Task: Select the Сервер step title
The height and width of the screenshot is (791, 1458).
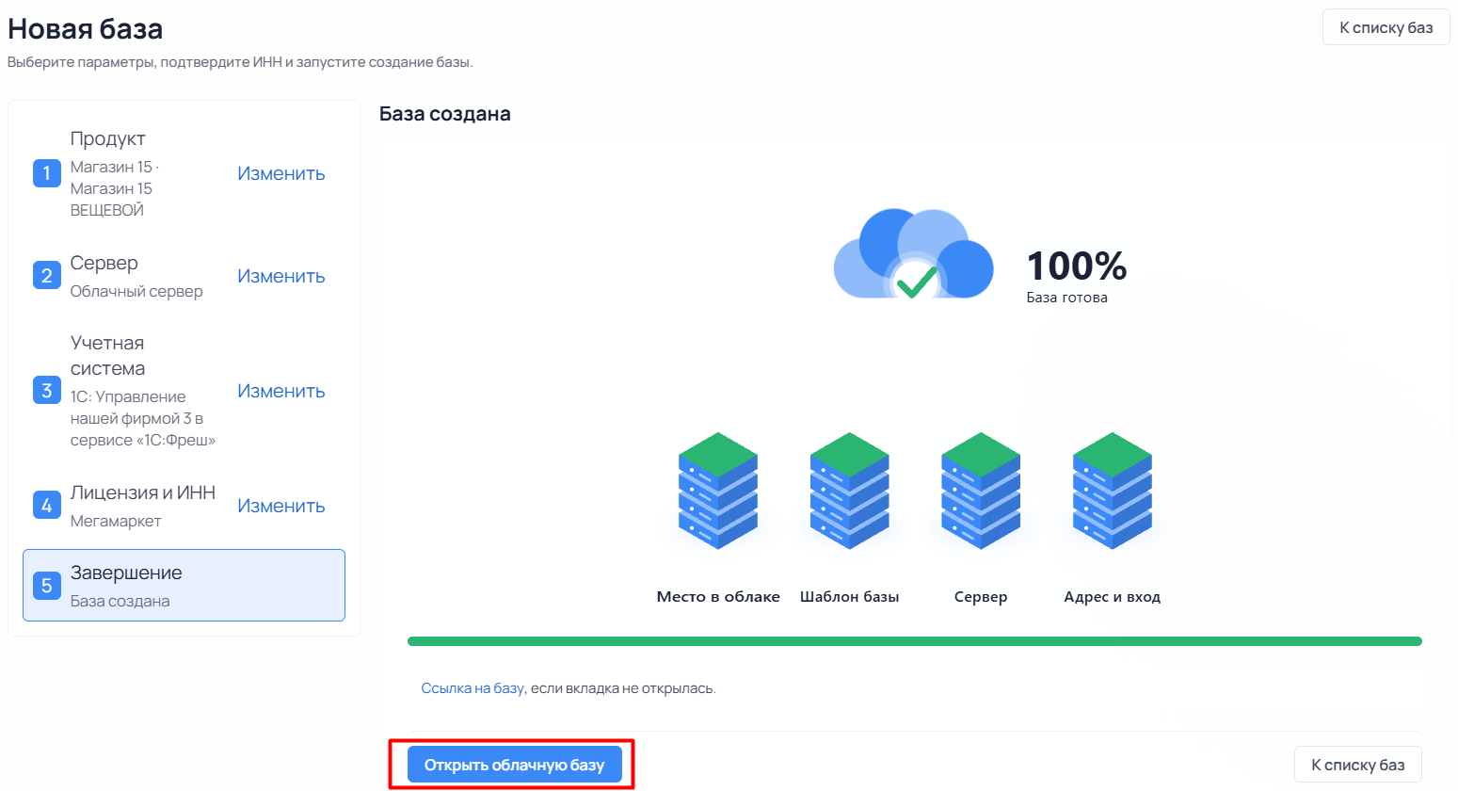Action: tap(104, 263)
